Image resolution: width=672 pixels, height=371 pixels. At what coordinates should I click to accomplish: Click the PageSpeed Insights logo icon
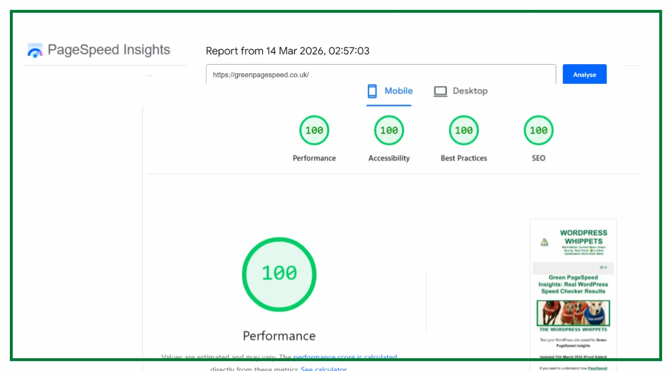coord(35,50)
